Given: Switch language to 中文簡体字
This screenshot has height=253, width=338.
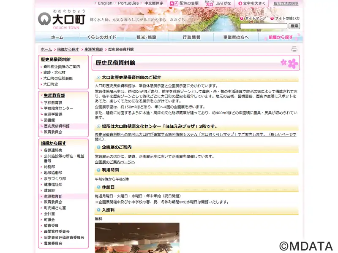Looking at the screenshot, I should pos(153,3).
